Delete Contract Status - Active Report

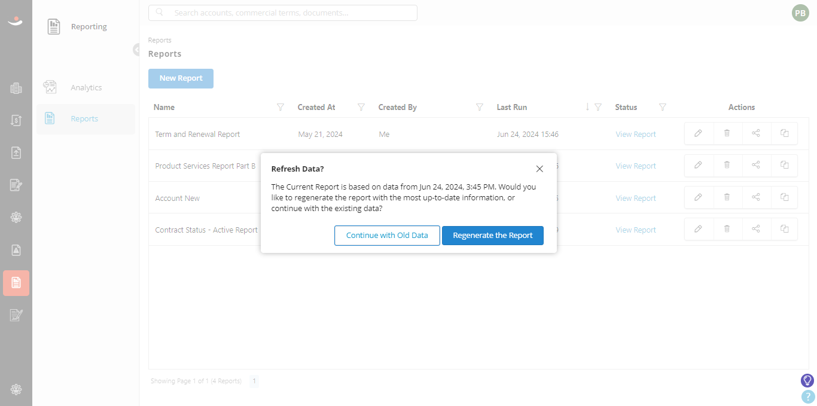[727, 229]
